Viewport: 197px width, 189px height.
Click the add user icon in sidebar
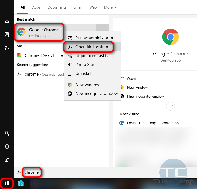[x=7, y=133]
